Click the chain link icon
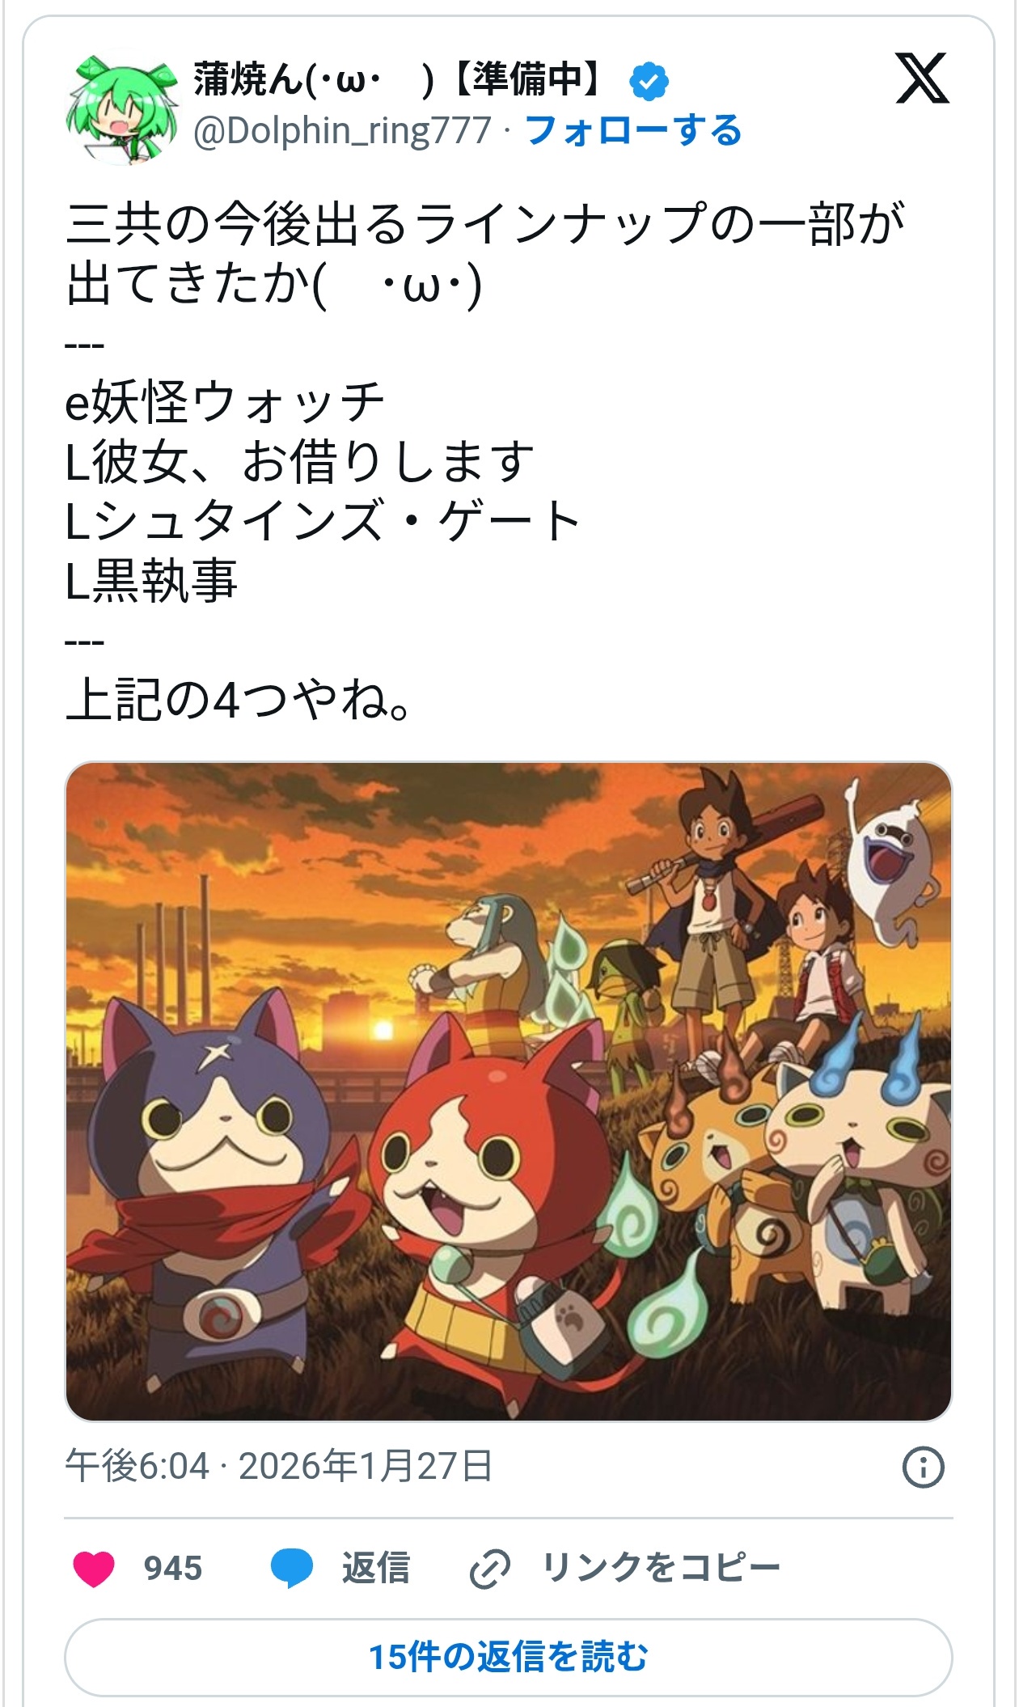The width and height of the screenshot is (1019, 1707). 490,1569
